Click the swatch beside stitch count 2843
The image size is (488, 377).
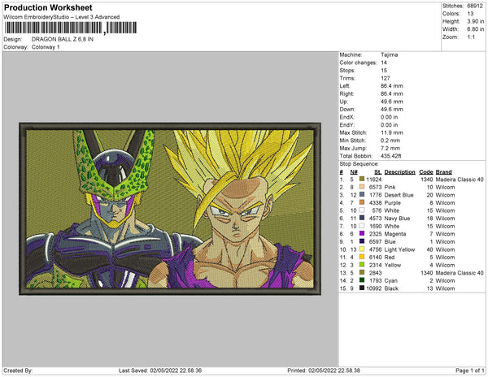pos(362,272)
